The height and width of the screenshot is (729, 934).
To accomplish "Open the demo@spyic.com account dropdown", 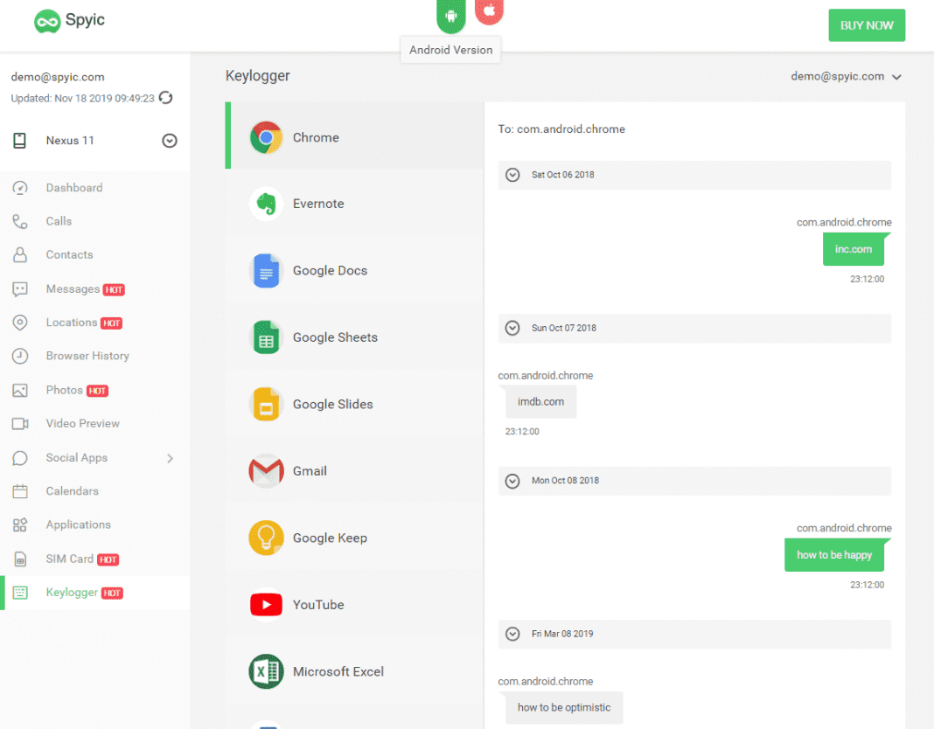I will pyautogui.click(x=846, y=77).
